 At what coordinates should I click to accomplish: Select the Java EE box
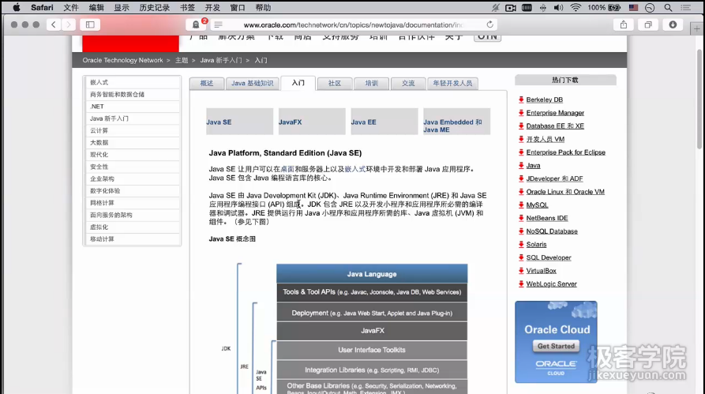click(384, 122)
